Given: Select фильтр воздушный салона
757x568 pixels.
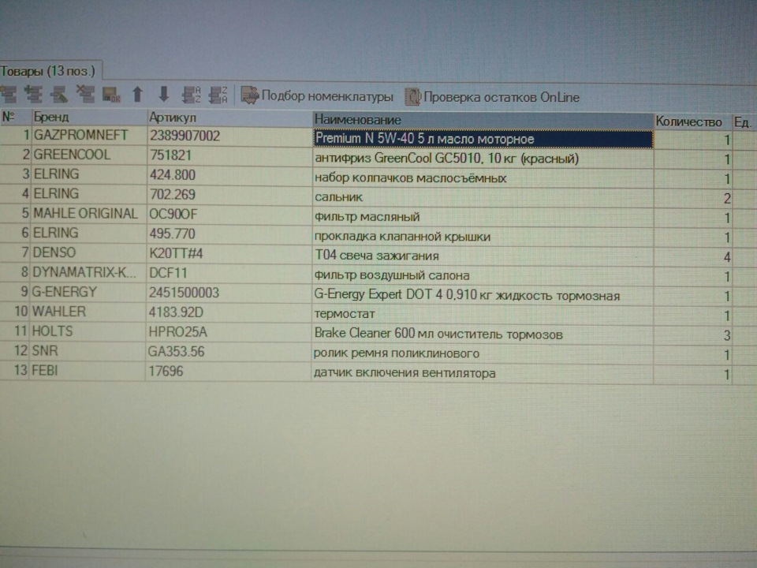Looking at the screenshot, I should point(483,276).
